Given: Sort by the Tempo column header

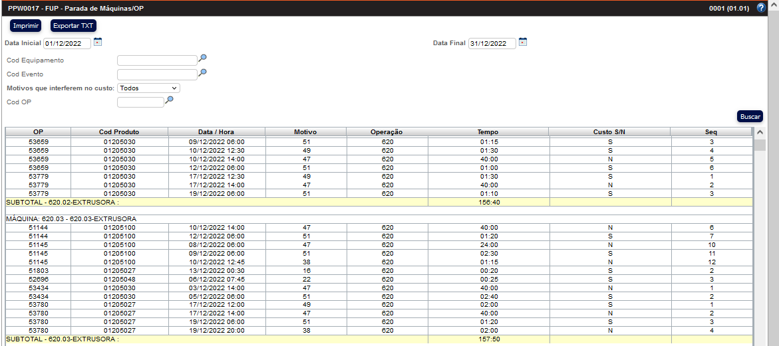Looking at the screenshot, I should [x=488, y=132].
